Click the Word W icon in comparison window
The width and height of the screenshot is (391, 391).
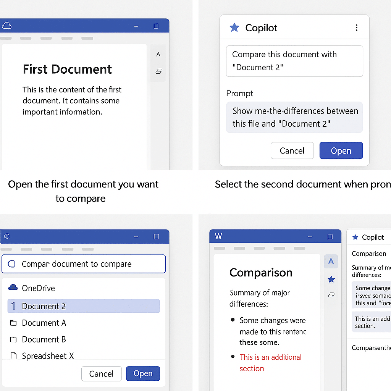(218, 236)
